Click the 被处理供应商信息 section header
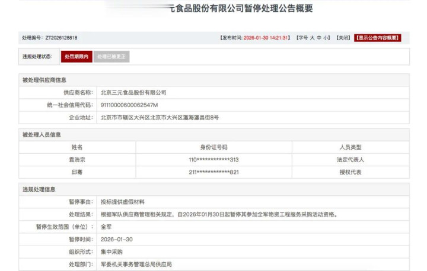 pyautogui.click(x=44, y=80)
